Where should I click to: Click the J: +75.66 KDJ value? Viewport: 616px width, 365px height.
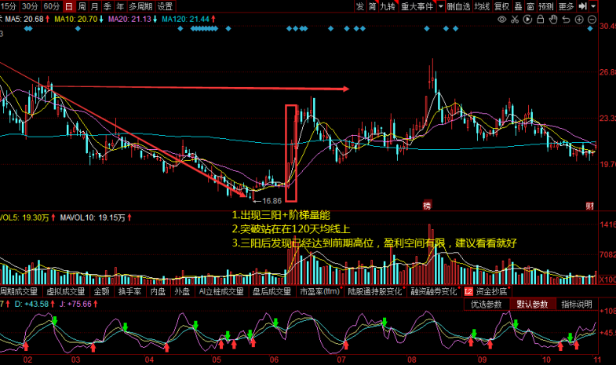pyautogui.click(x=75, y=304)
